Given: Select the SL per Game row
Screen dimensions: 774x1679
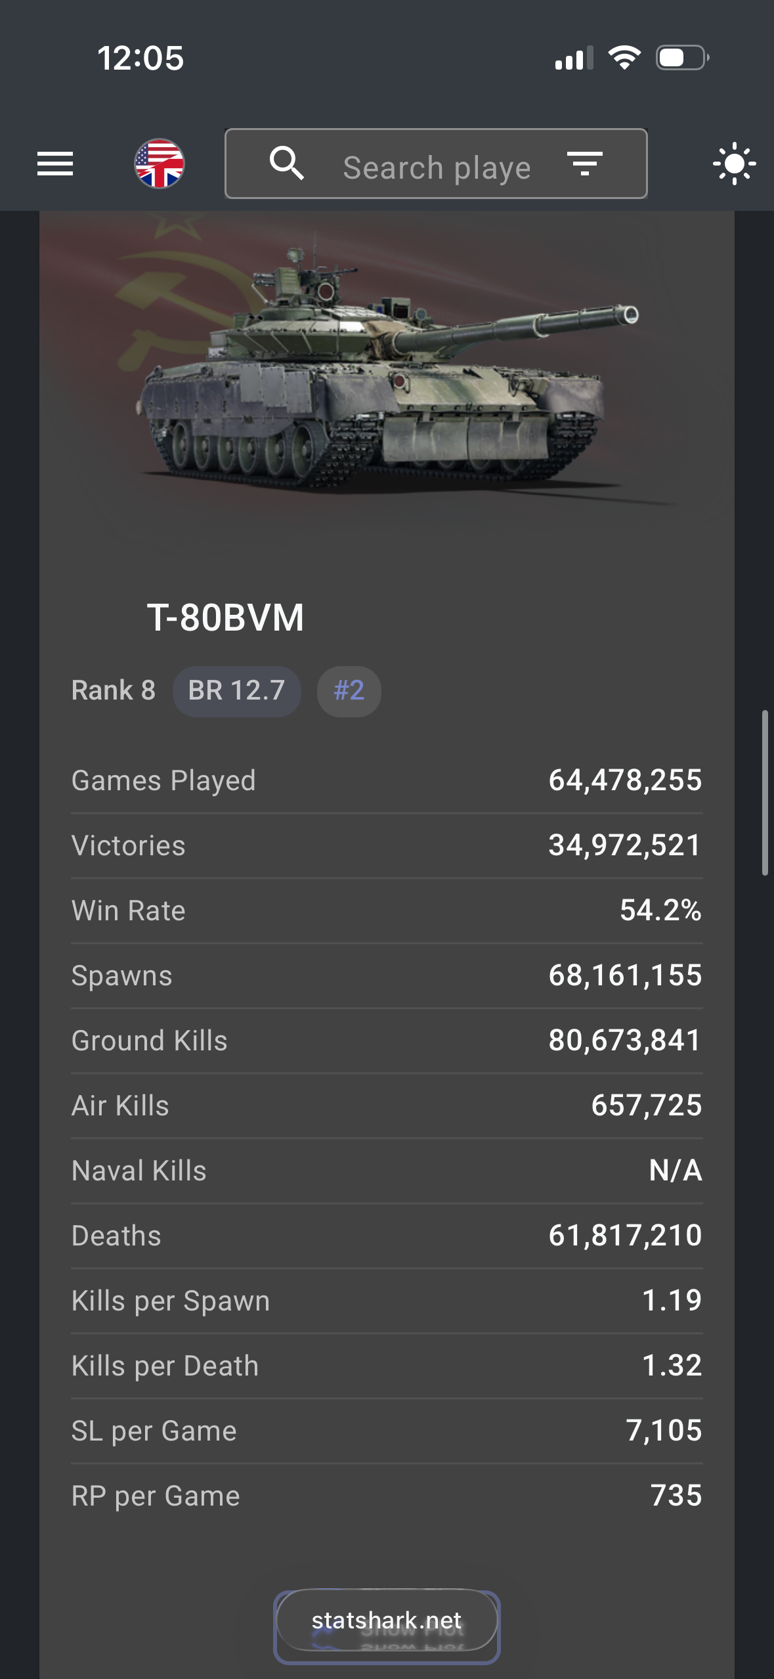Looking at the screenshot, I should 387,1431.
